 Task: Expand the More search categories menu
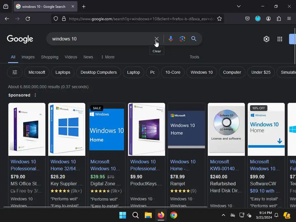click(108, 57)
